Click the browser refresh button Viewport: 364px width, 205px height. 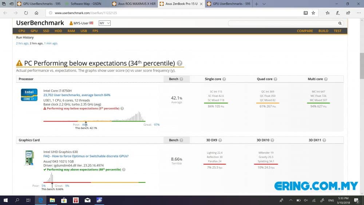pyautogui.click(x=26, y=13)
